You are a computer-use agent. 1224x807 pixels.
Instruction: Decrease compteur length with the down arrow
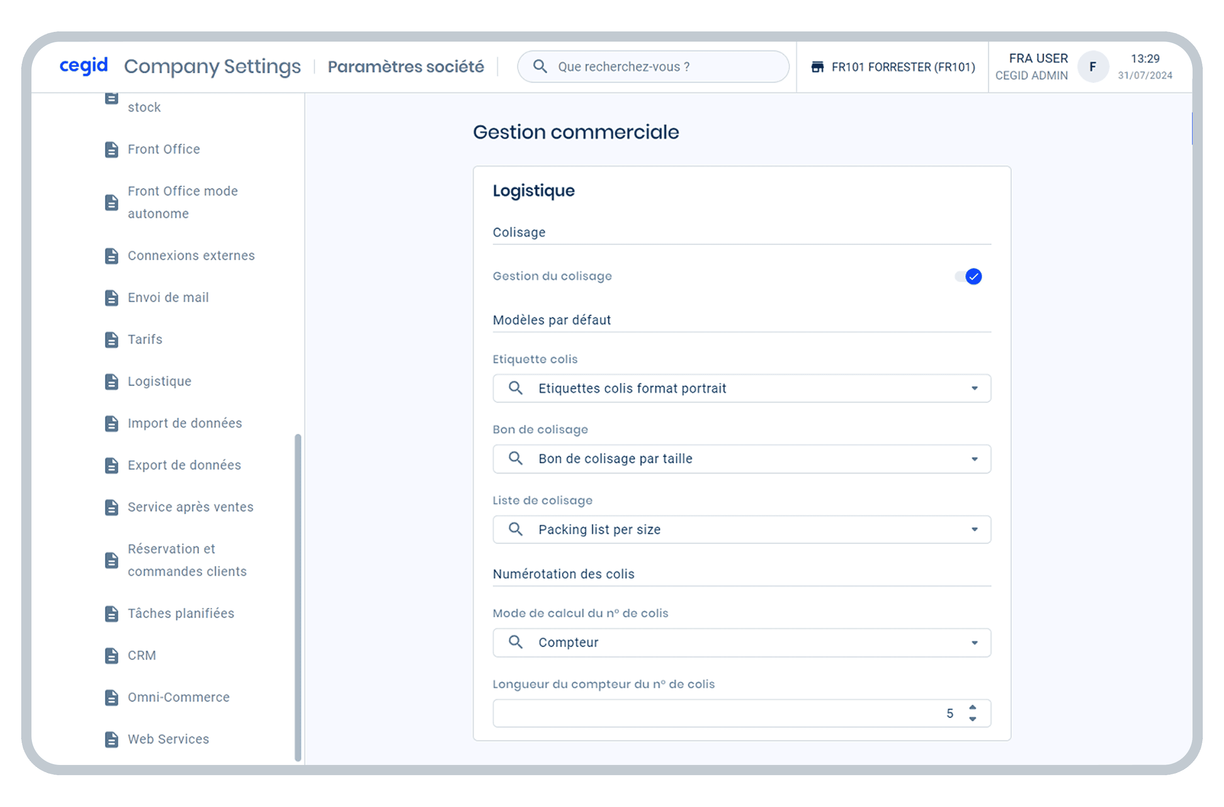click(973, 720)
